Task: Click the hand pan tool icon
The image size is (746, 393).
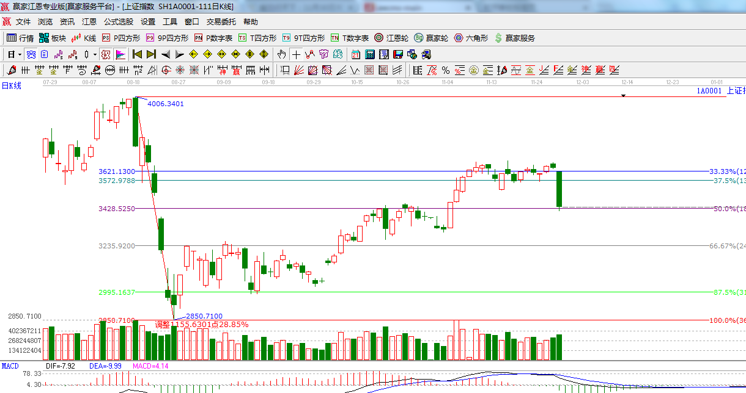Action: tap(281, 54)
